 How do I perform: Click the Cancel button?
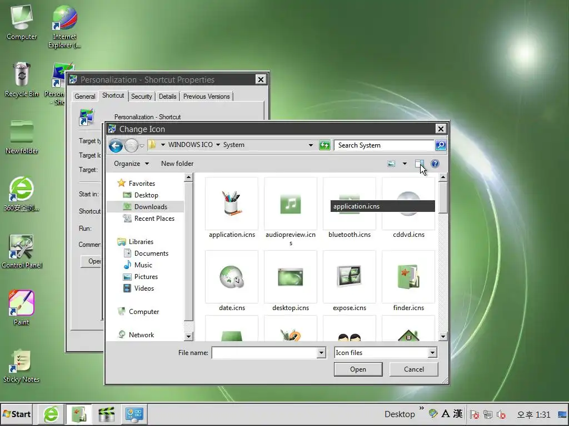[413, 369]
